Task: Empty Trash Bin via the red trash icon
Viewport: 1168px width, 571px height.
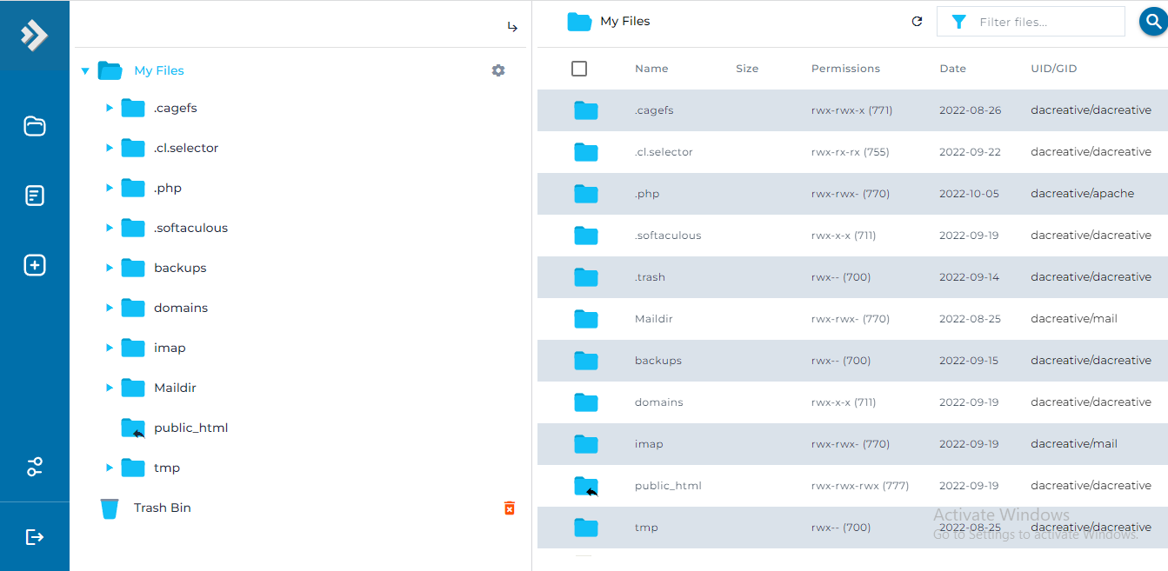Action: [509, 508]
